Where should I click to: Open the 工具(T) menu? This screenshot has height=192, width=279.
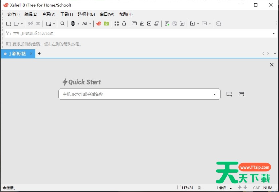[66, 14]
